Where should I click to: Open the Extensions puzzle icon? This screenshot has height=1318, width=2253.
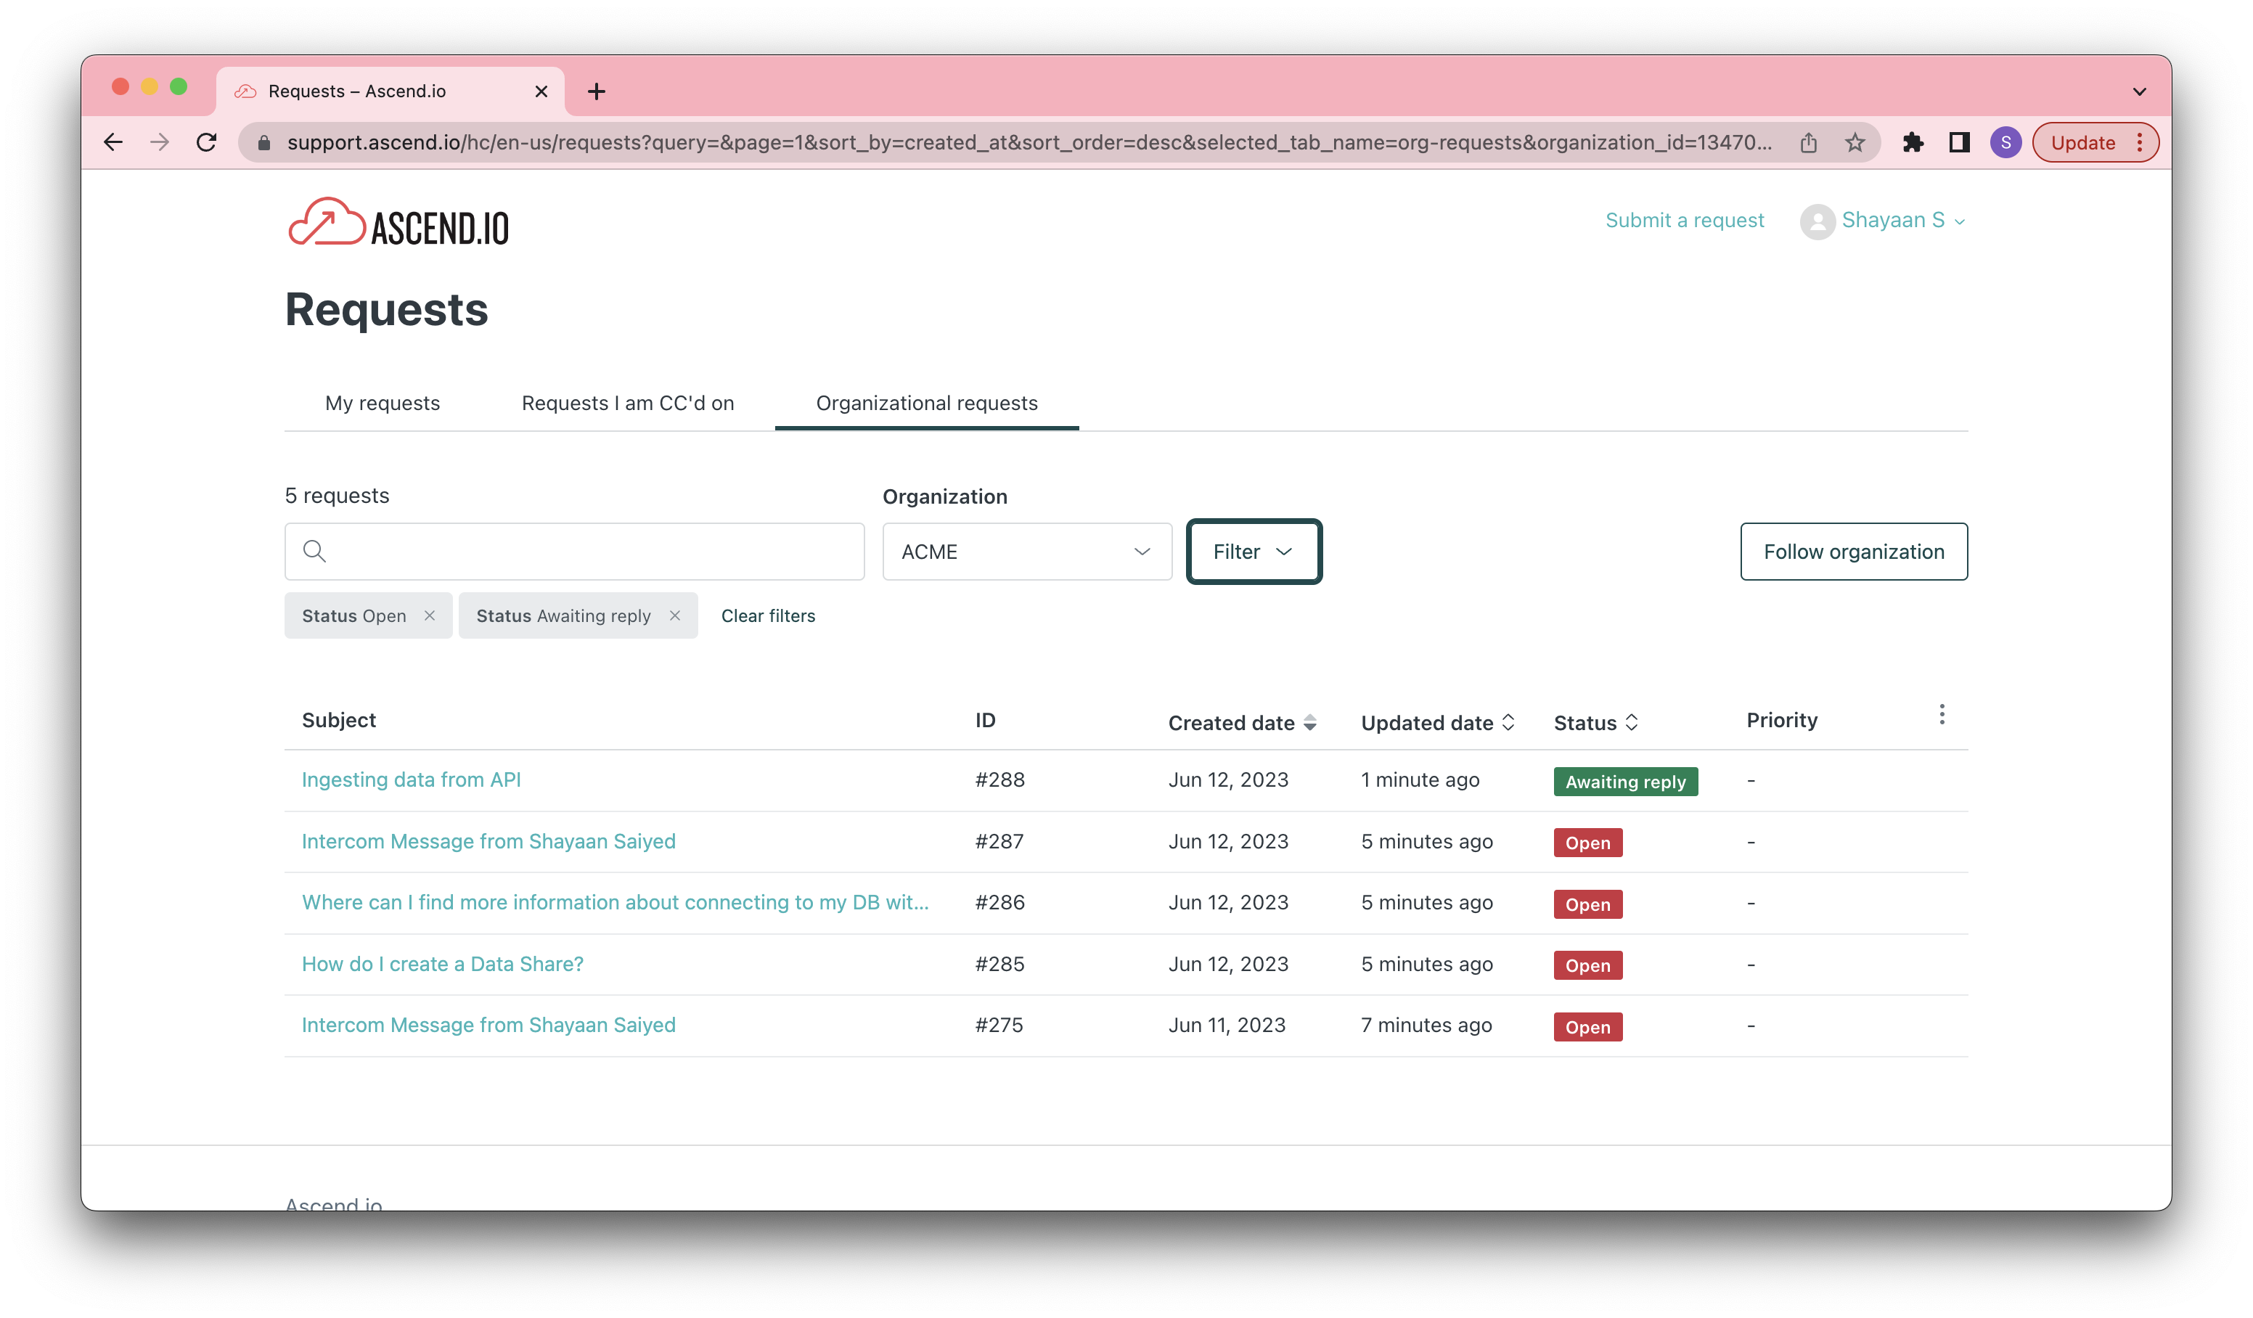point(1913,142)
